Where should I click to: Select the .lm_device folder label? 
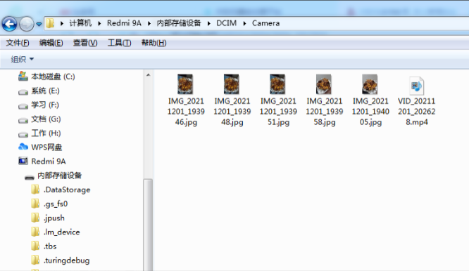61,232
